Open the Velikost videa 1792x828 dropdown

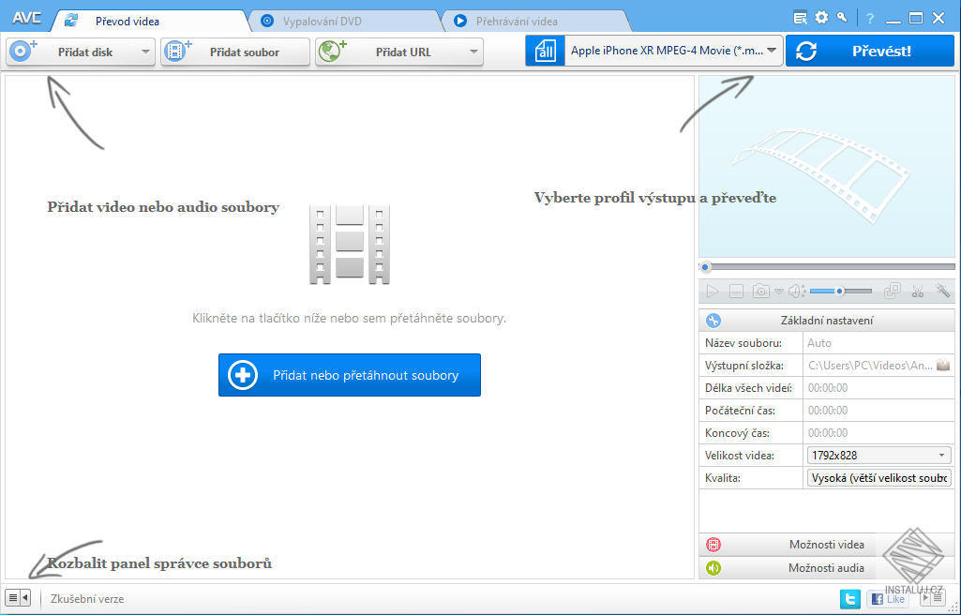point(878,455)
